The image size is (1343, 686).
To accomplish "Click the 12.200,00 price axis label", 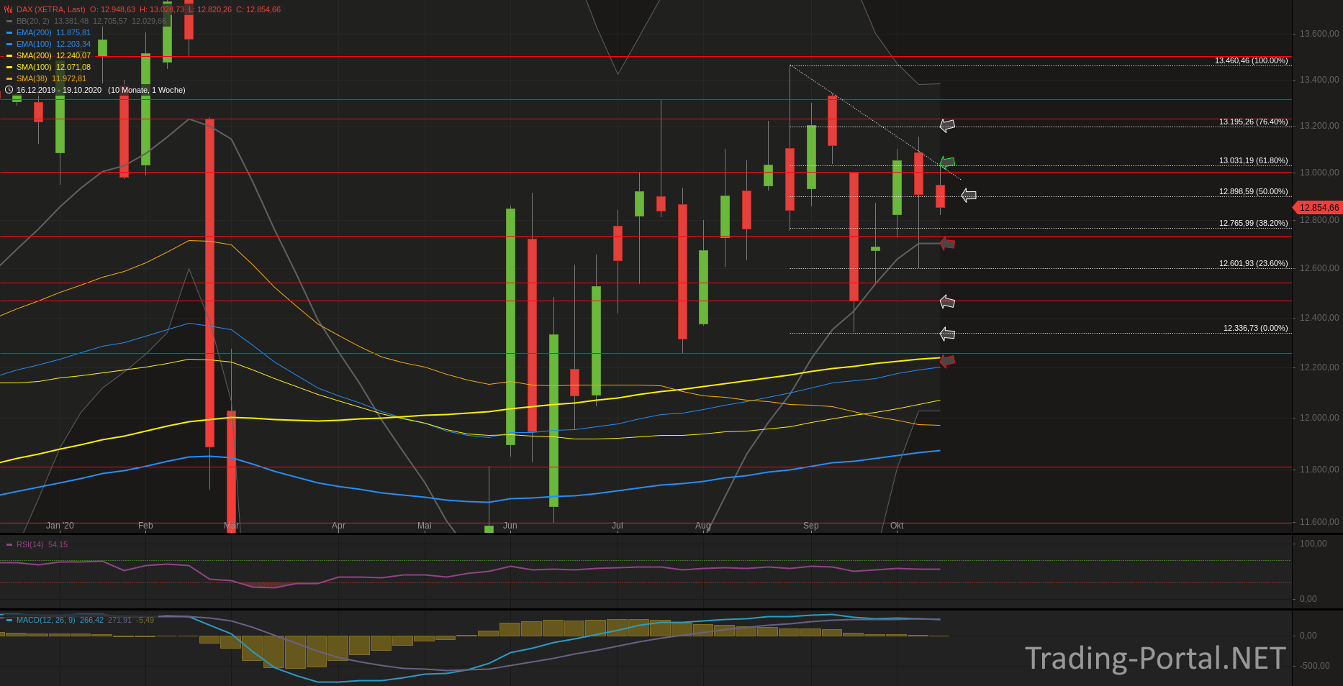I will point(1319,367).
